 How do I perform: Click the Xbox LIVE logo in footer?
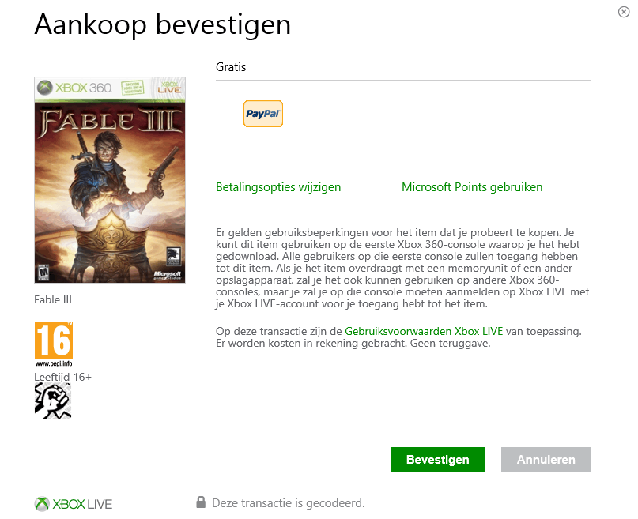74,504
